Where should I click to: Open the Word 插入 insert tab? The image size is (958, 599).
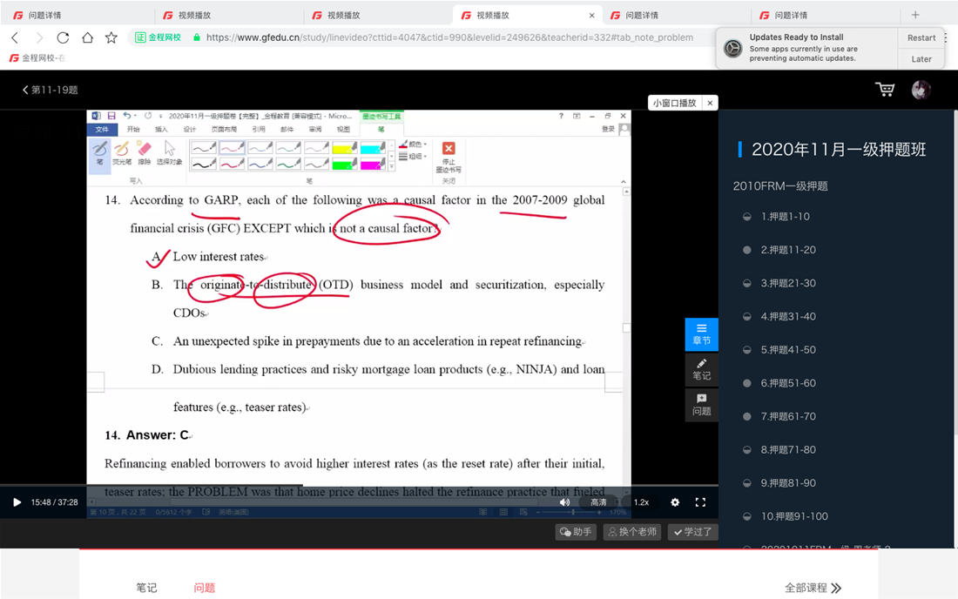(x=161, y=130)
